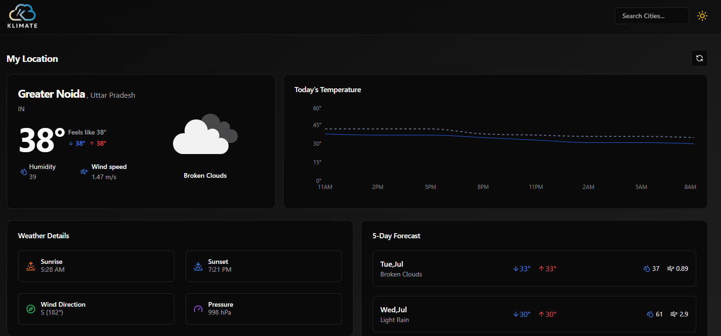721x336 pixels.
Task: Click blue down arrow beside 33° in Tue,Jul
Action: pyautogui.click(x=516, y=269)
